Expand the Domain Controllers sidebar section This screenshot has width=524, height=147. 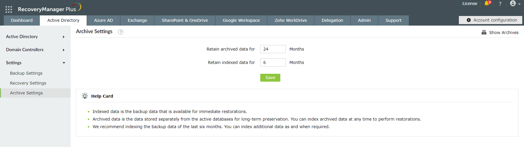(x=64, y=50)
